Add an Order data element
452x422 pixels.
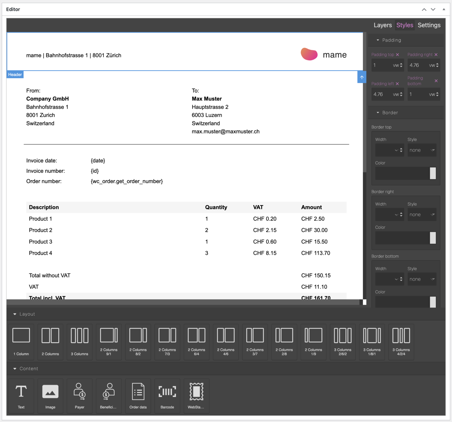click(138, 396)
